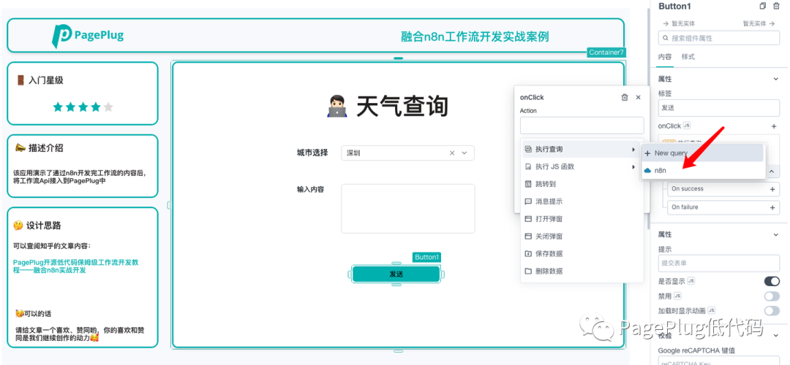This screenshot has width=790, height=365.
Task: Click the fifth grey star rating
Action: tap(108, 107)
